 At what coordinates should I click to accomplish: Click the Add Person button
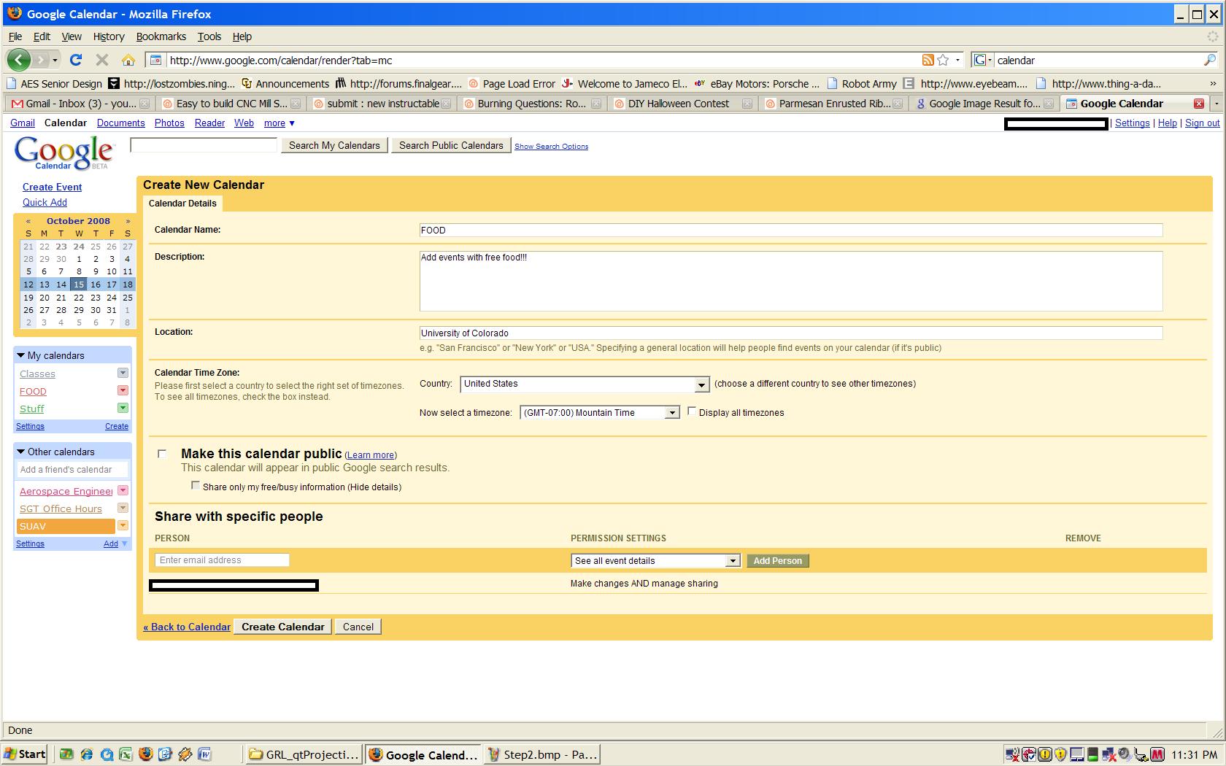point(777,560)
